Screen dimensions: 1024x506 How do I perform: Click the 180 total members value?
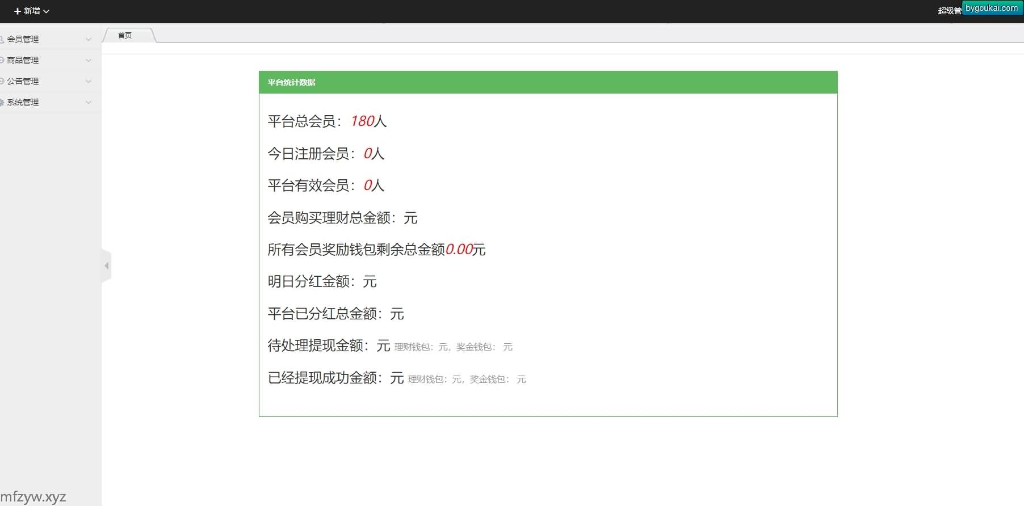[x=362, y=121]
